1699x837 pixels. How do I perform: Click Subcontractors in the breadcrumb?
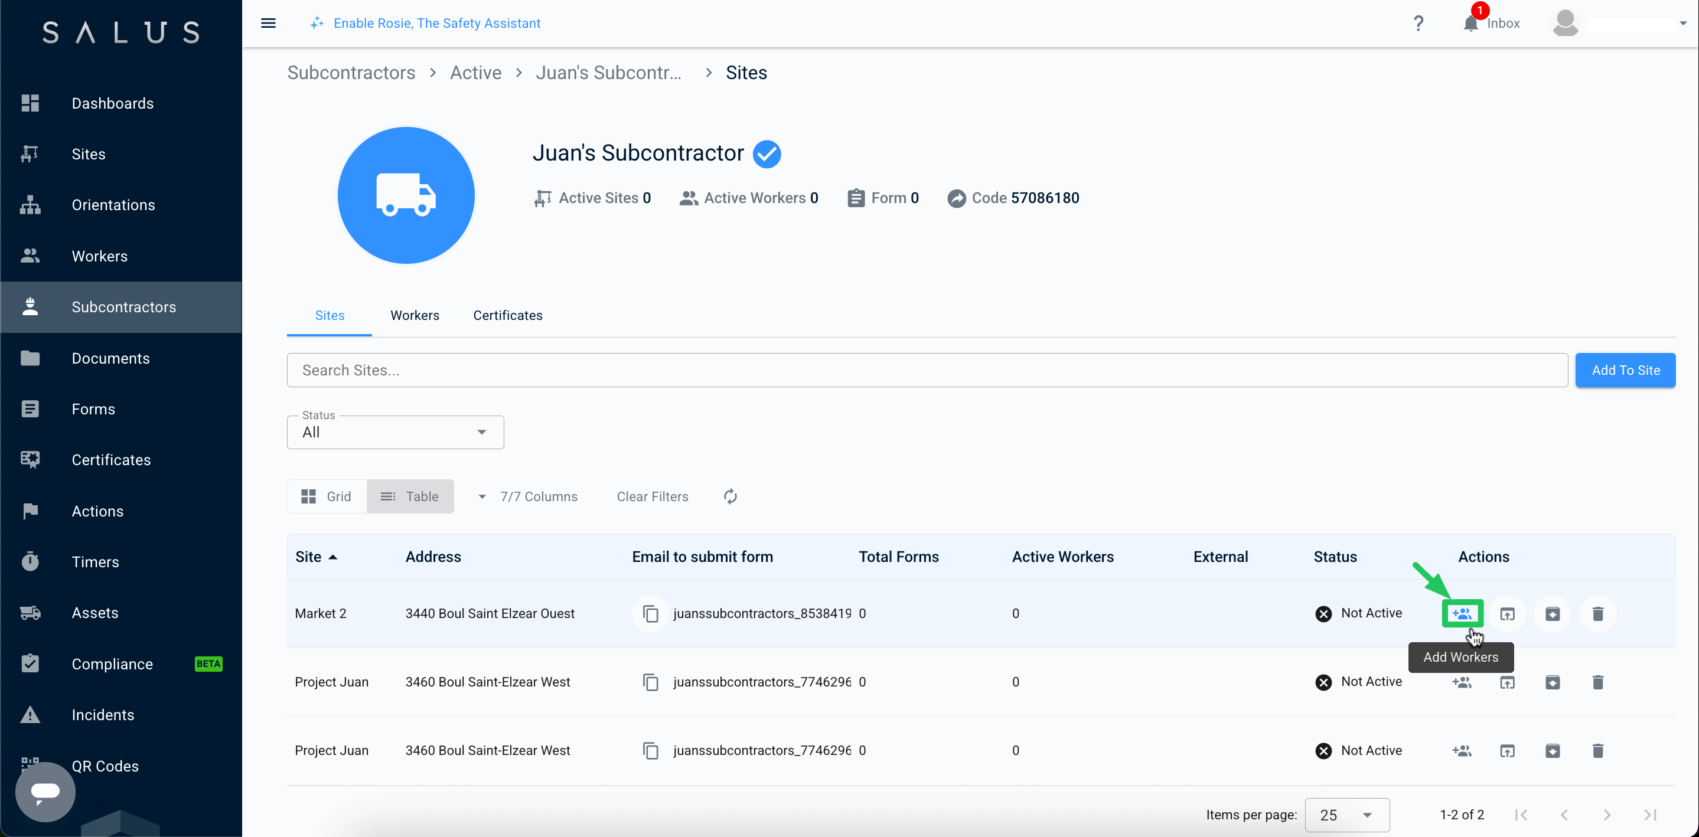coord(351,73)
